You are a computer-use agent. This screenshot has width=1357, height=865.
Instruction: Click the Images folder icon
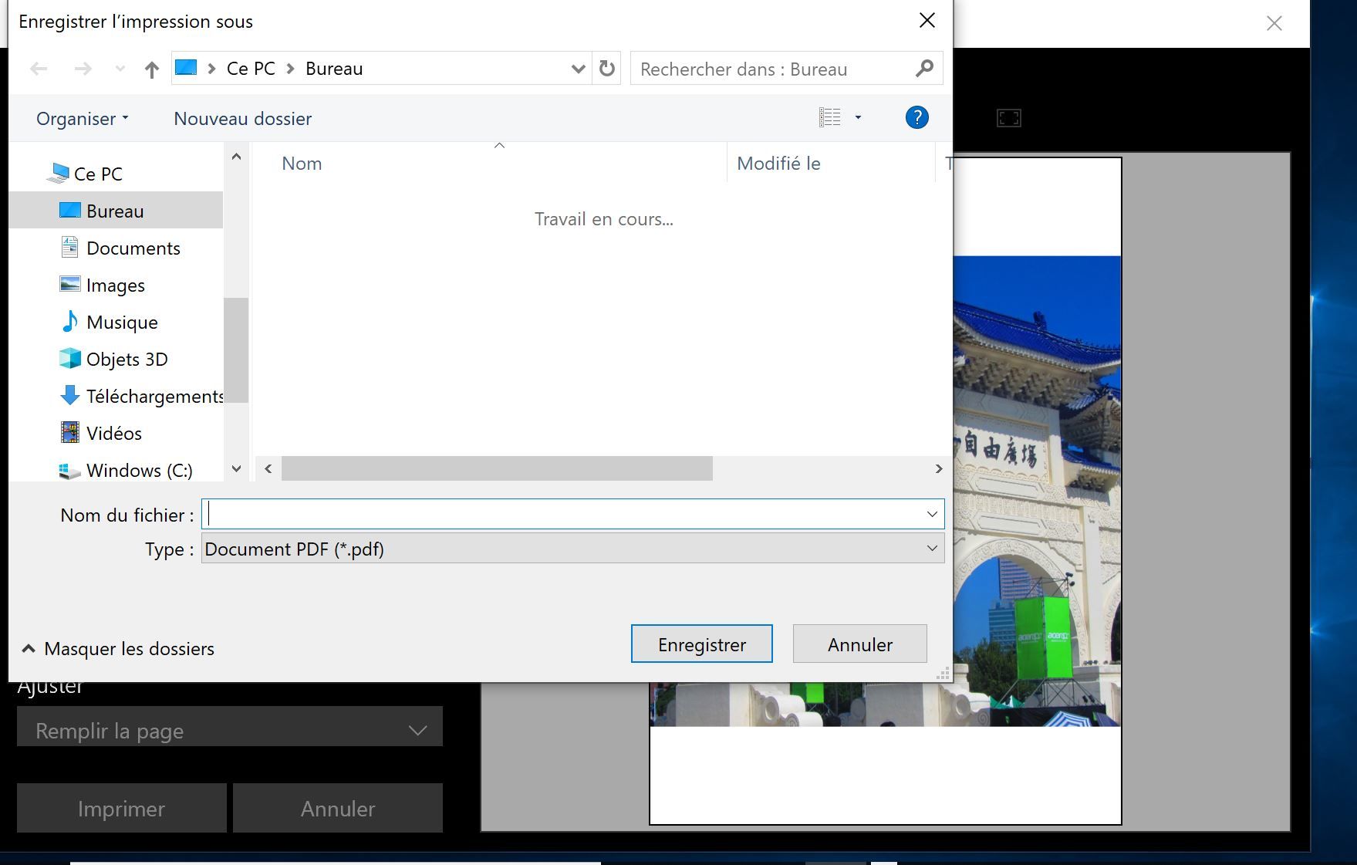[x=70, y=284]
